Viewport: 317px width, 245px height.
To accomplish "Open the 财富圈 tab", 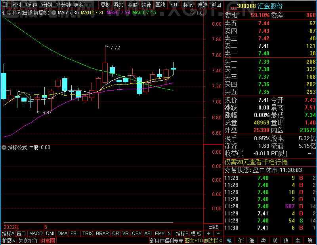I will (x=48, y=241).
